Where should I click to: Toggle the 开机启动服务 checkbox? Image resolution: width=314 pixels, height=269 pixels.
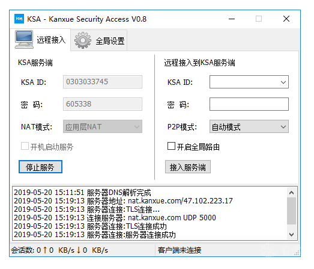[x=25, y=146]
